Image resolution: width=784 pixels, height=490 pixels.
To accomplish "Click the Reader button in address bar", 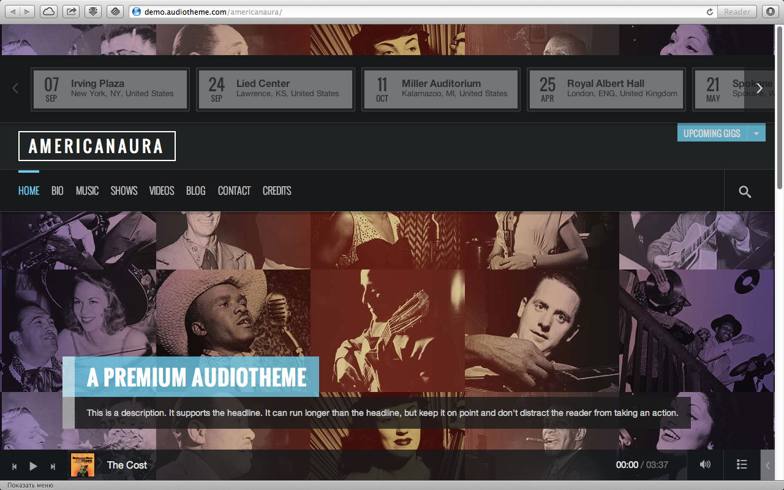I will (x=737, y=12).
